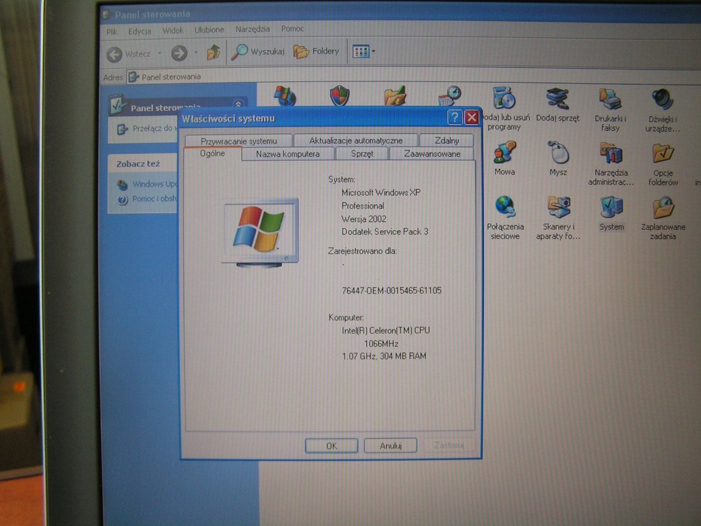Open the Mowa icon
The image size is (701, 526).
pos(505,158)
